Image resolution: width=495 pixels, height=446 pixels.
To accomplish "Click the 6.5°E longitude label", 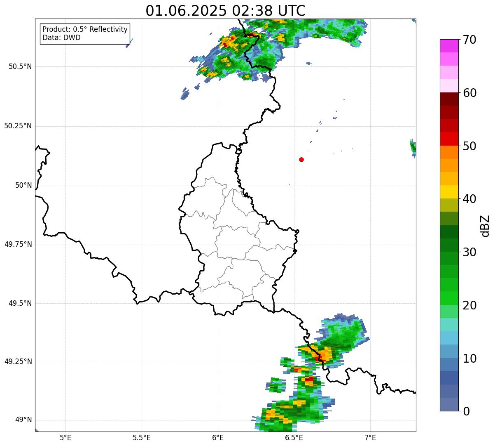I will coord(294,437).
